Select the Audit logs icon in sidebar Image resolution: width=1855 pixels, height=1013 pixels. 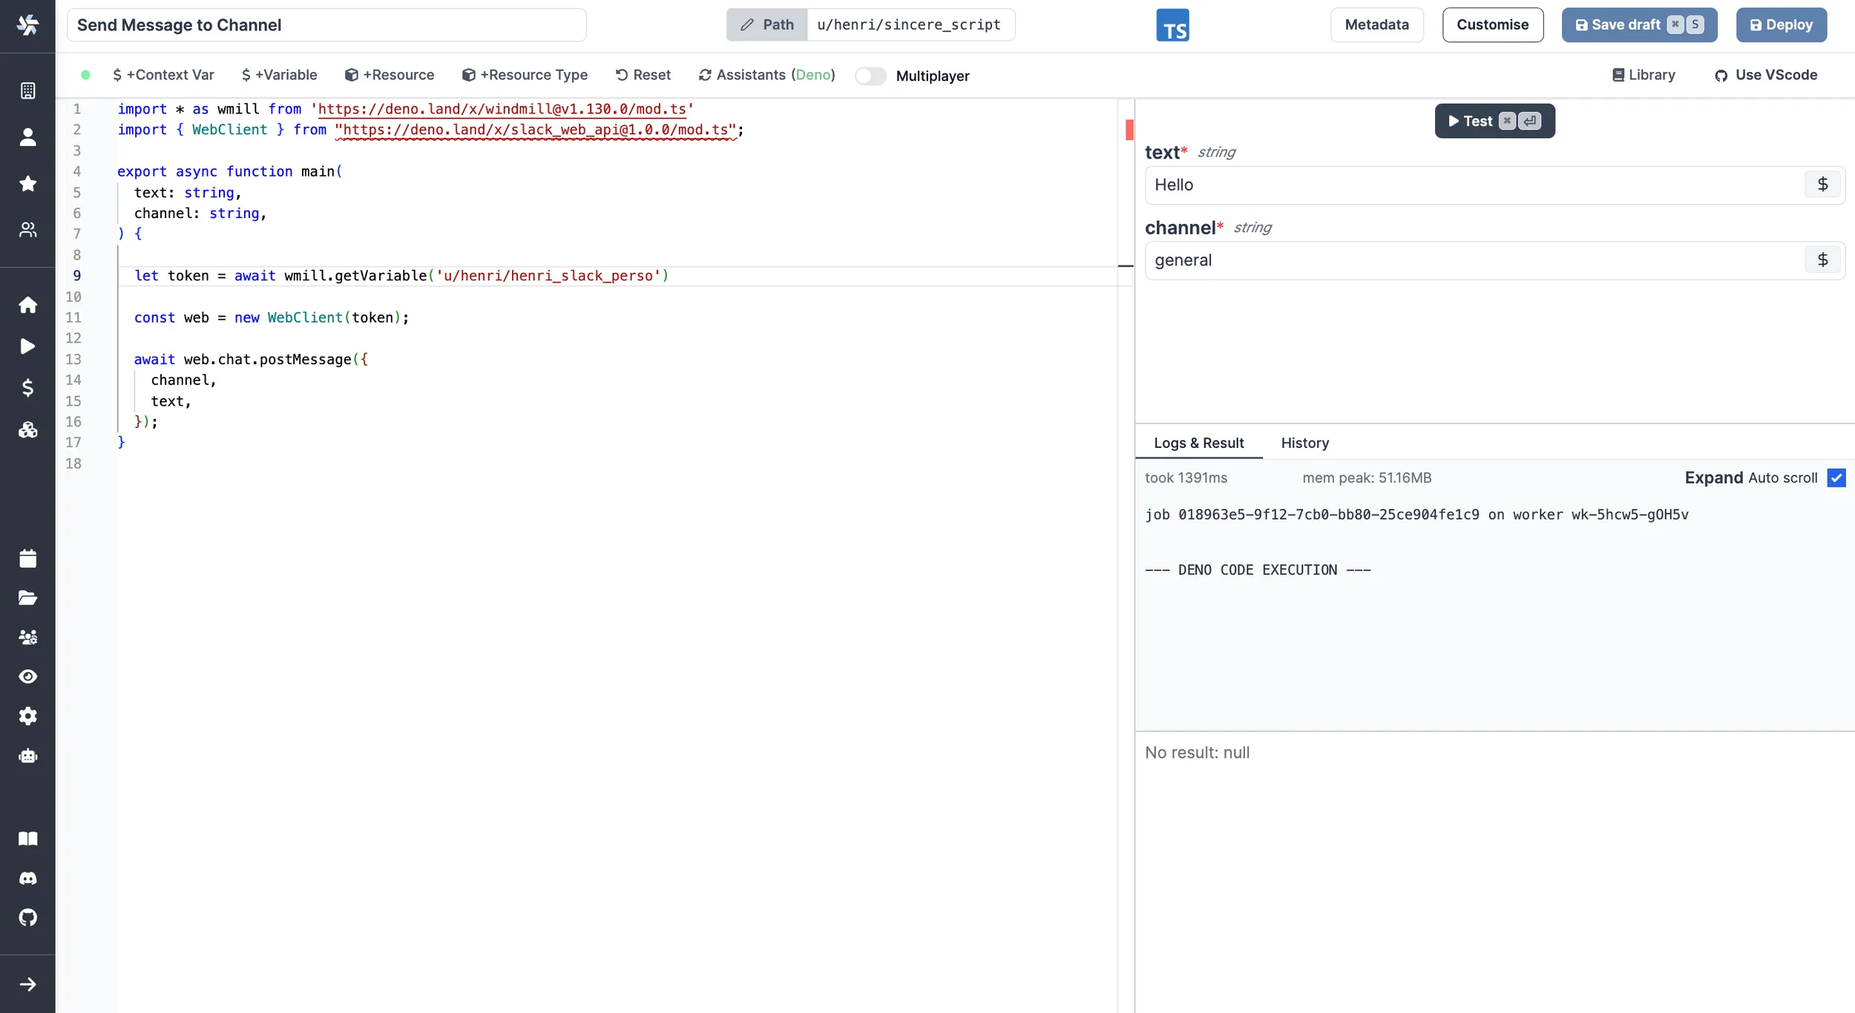click(x=27, y=676)
